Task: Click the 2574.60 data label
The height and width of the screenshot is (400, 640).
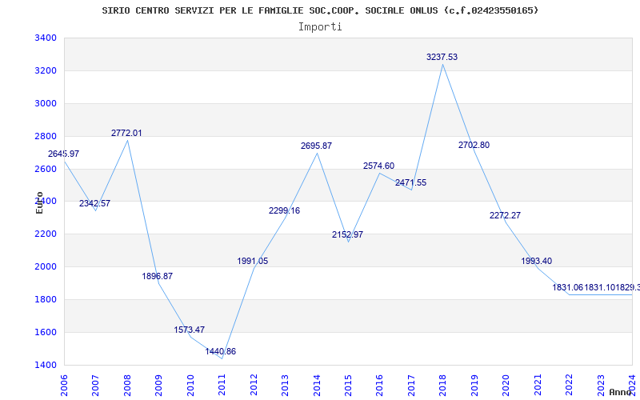Action: pos(378,166)
